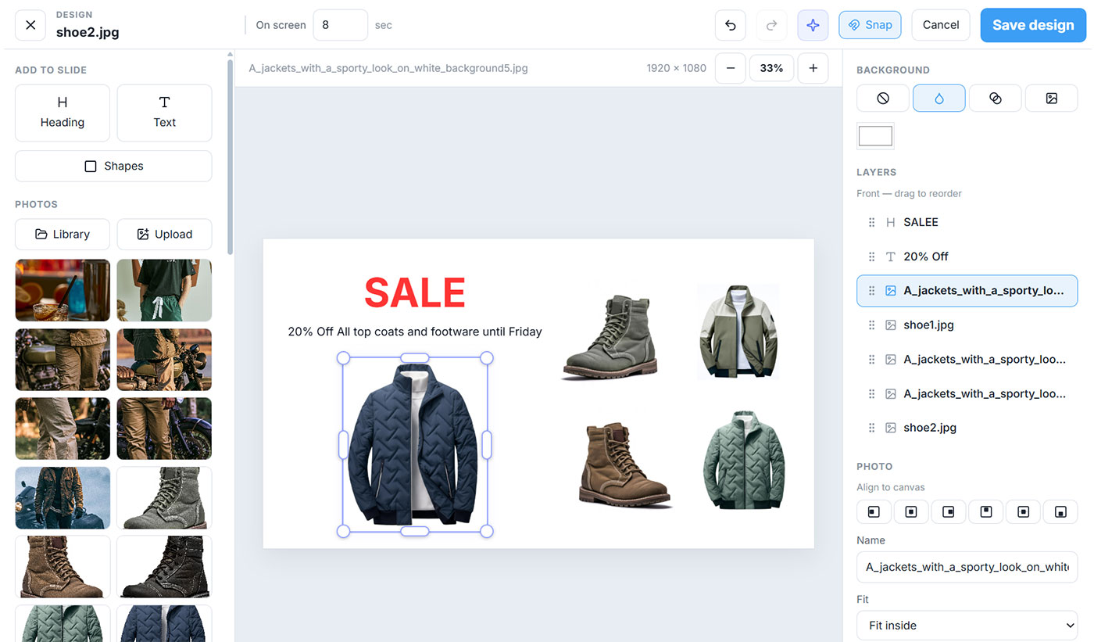Add a Heading to the slide
Screen dimensions: 1094x642
coord(63,113)
